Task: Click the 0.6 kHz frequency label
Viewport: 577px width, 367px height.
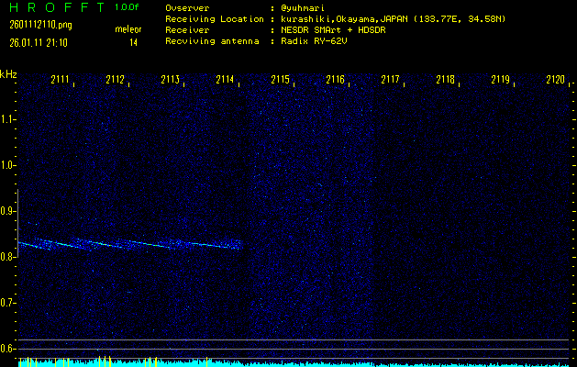Action: tap(7, 349)
